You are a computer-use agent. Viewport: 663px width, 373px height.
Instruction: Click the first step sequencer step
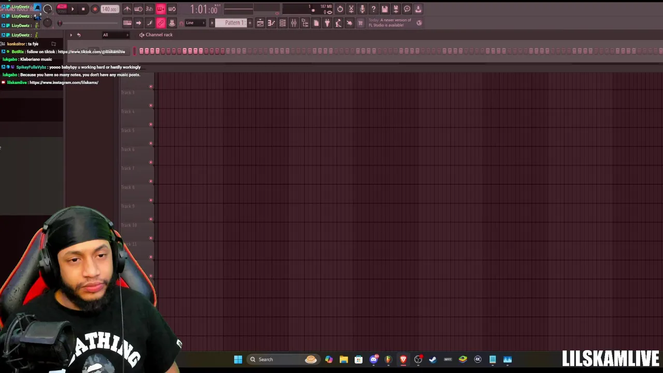tap(141, 51)
